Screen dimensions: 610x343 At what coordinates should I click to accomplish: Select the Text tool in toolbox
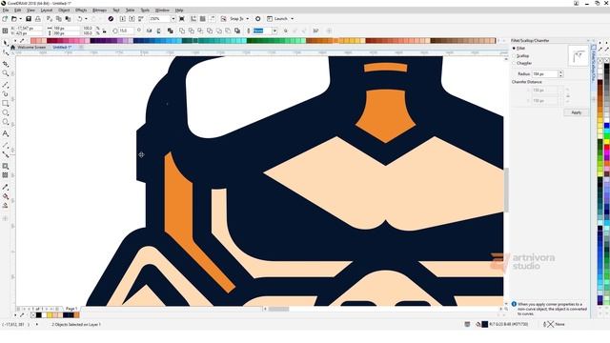[6, 133]
